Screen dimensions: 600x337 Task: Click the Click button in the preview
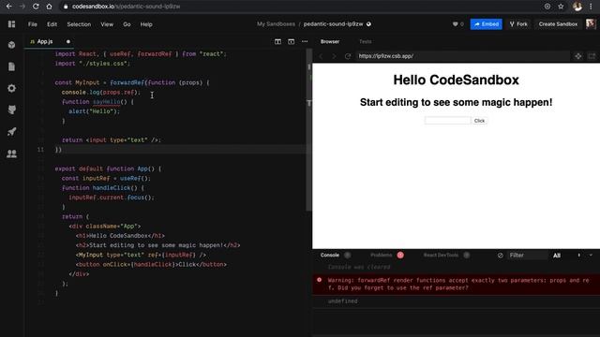tap(479, 121)
